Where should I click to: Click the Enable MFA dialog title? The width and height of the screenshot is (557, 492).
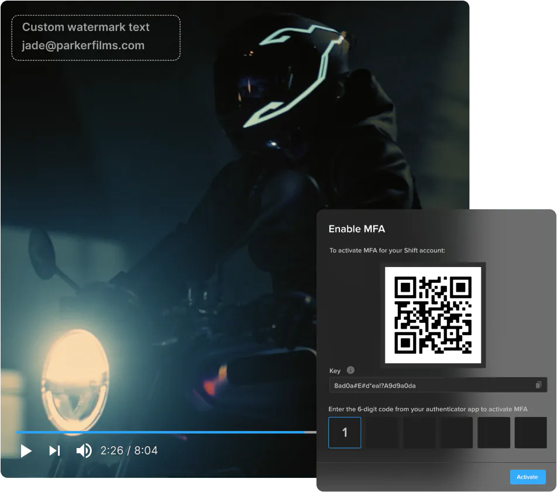pos(357,229)
